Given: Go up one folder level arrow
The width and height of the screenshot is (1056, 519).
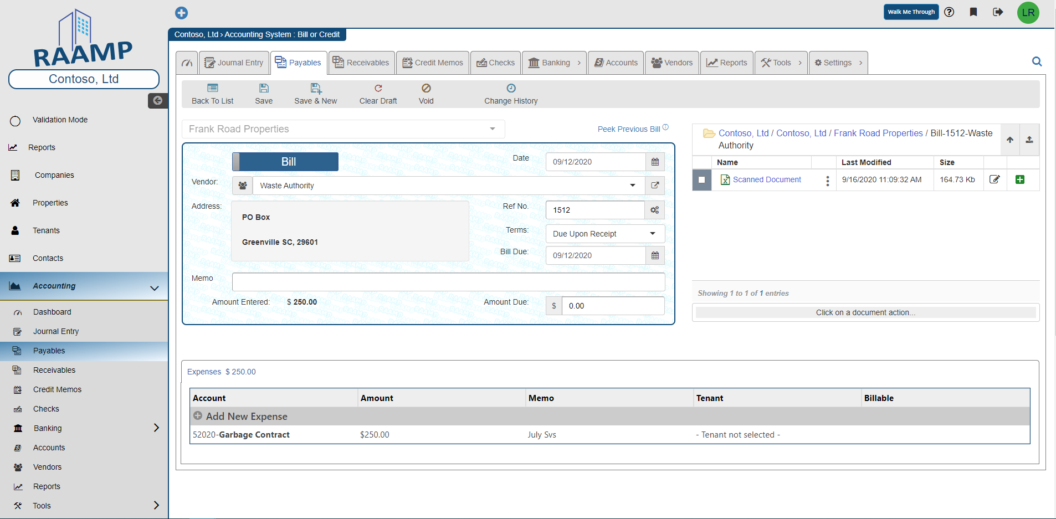Looking at the screenshot, I should click(x=1010, y=140).
